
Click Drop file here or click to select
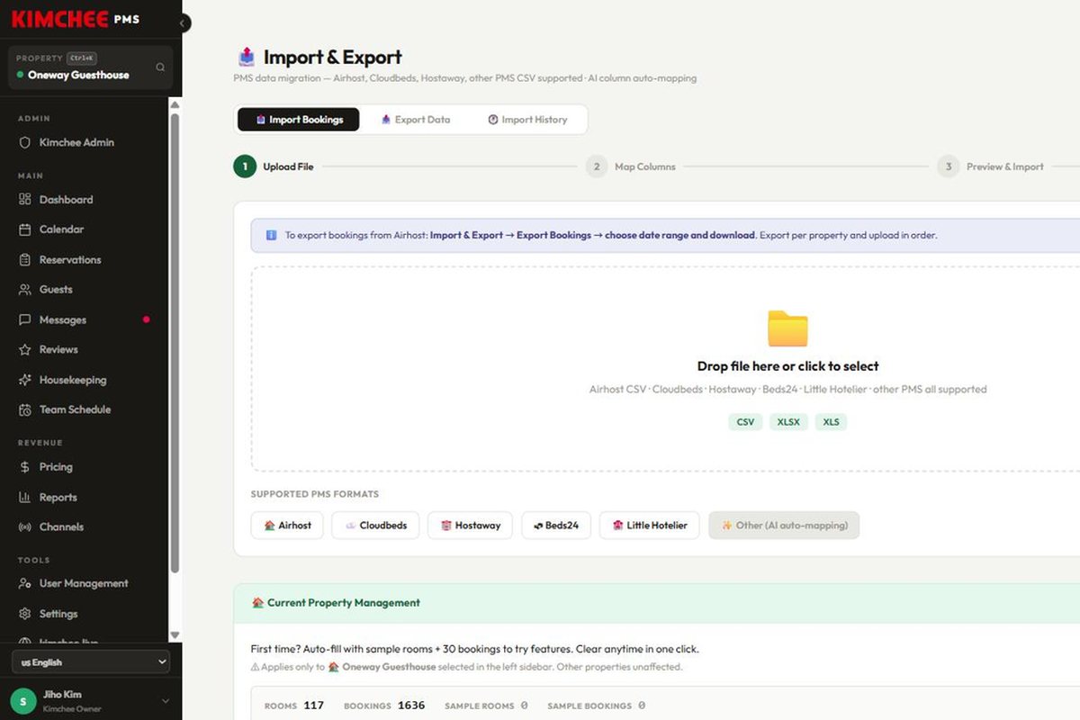[x=787, y=366]
